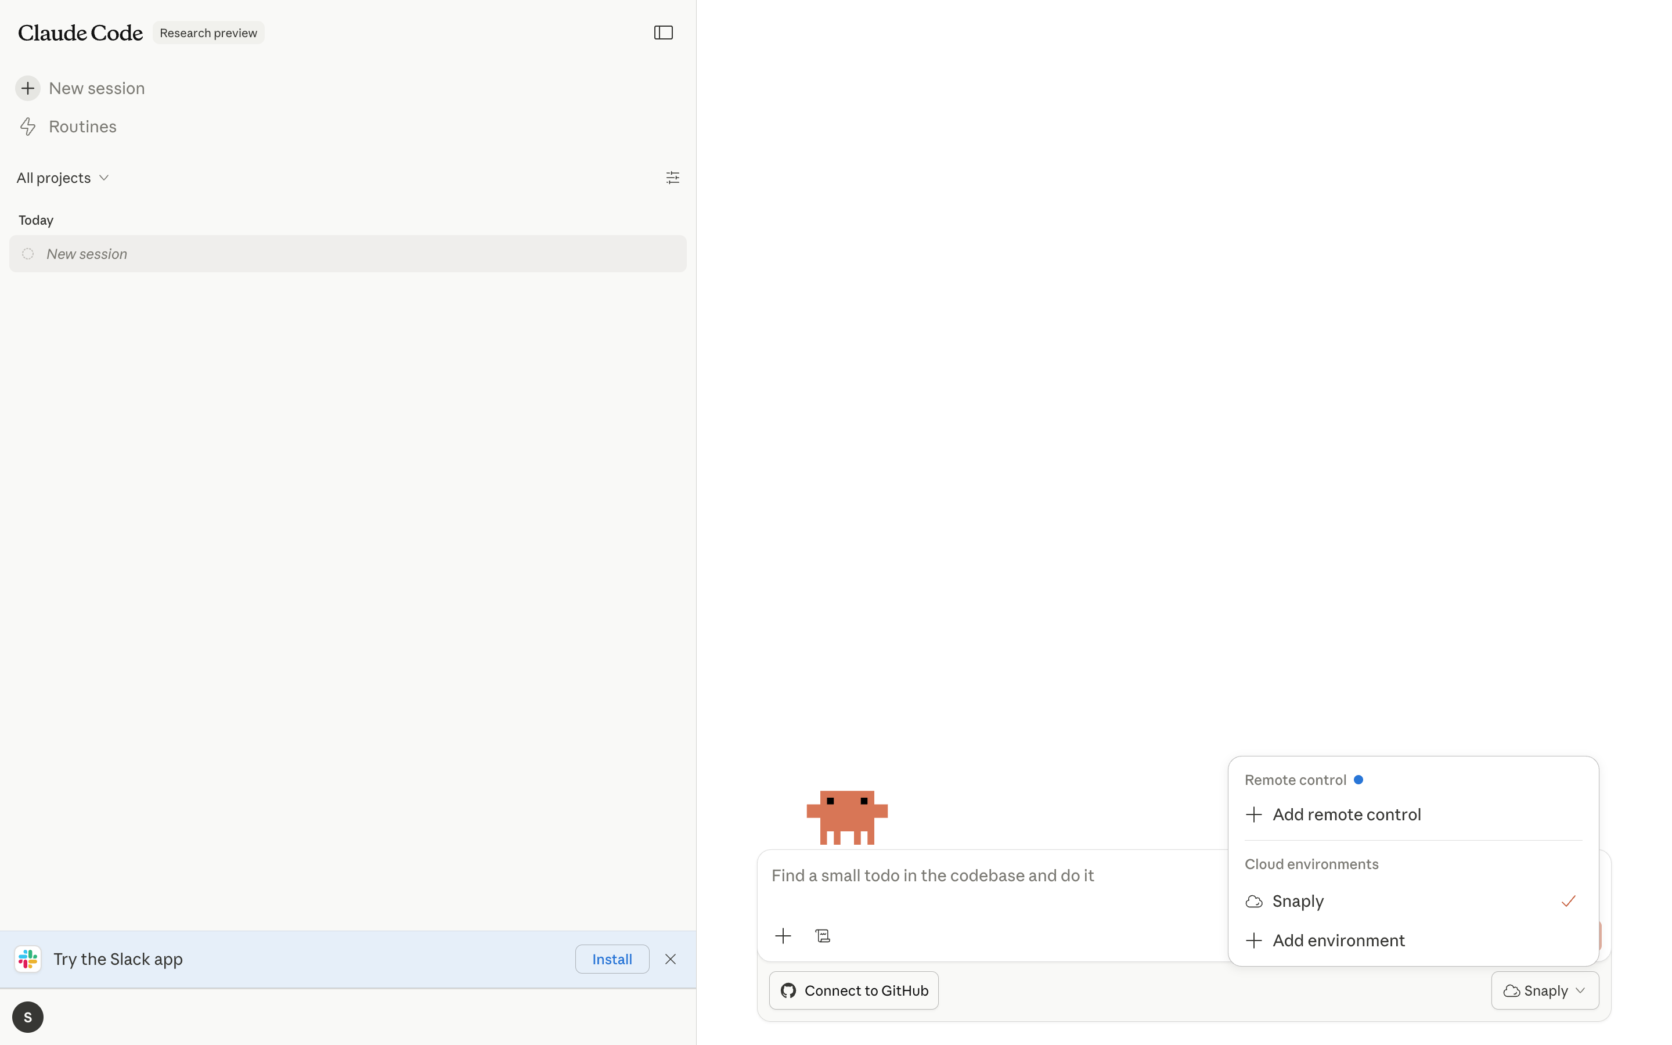This screenshot has width=1672, height=1045.
Task: Click the Cloud environments heading
Action: coord(1311,864)
